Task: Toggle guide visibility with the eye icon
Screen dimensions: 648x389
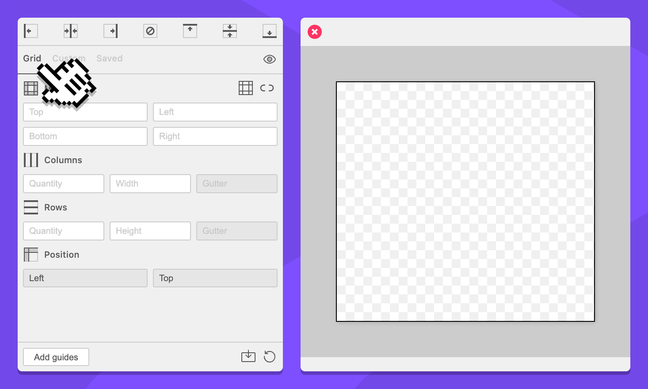Action: click(x=270, y=59)
